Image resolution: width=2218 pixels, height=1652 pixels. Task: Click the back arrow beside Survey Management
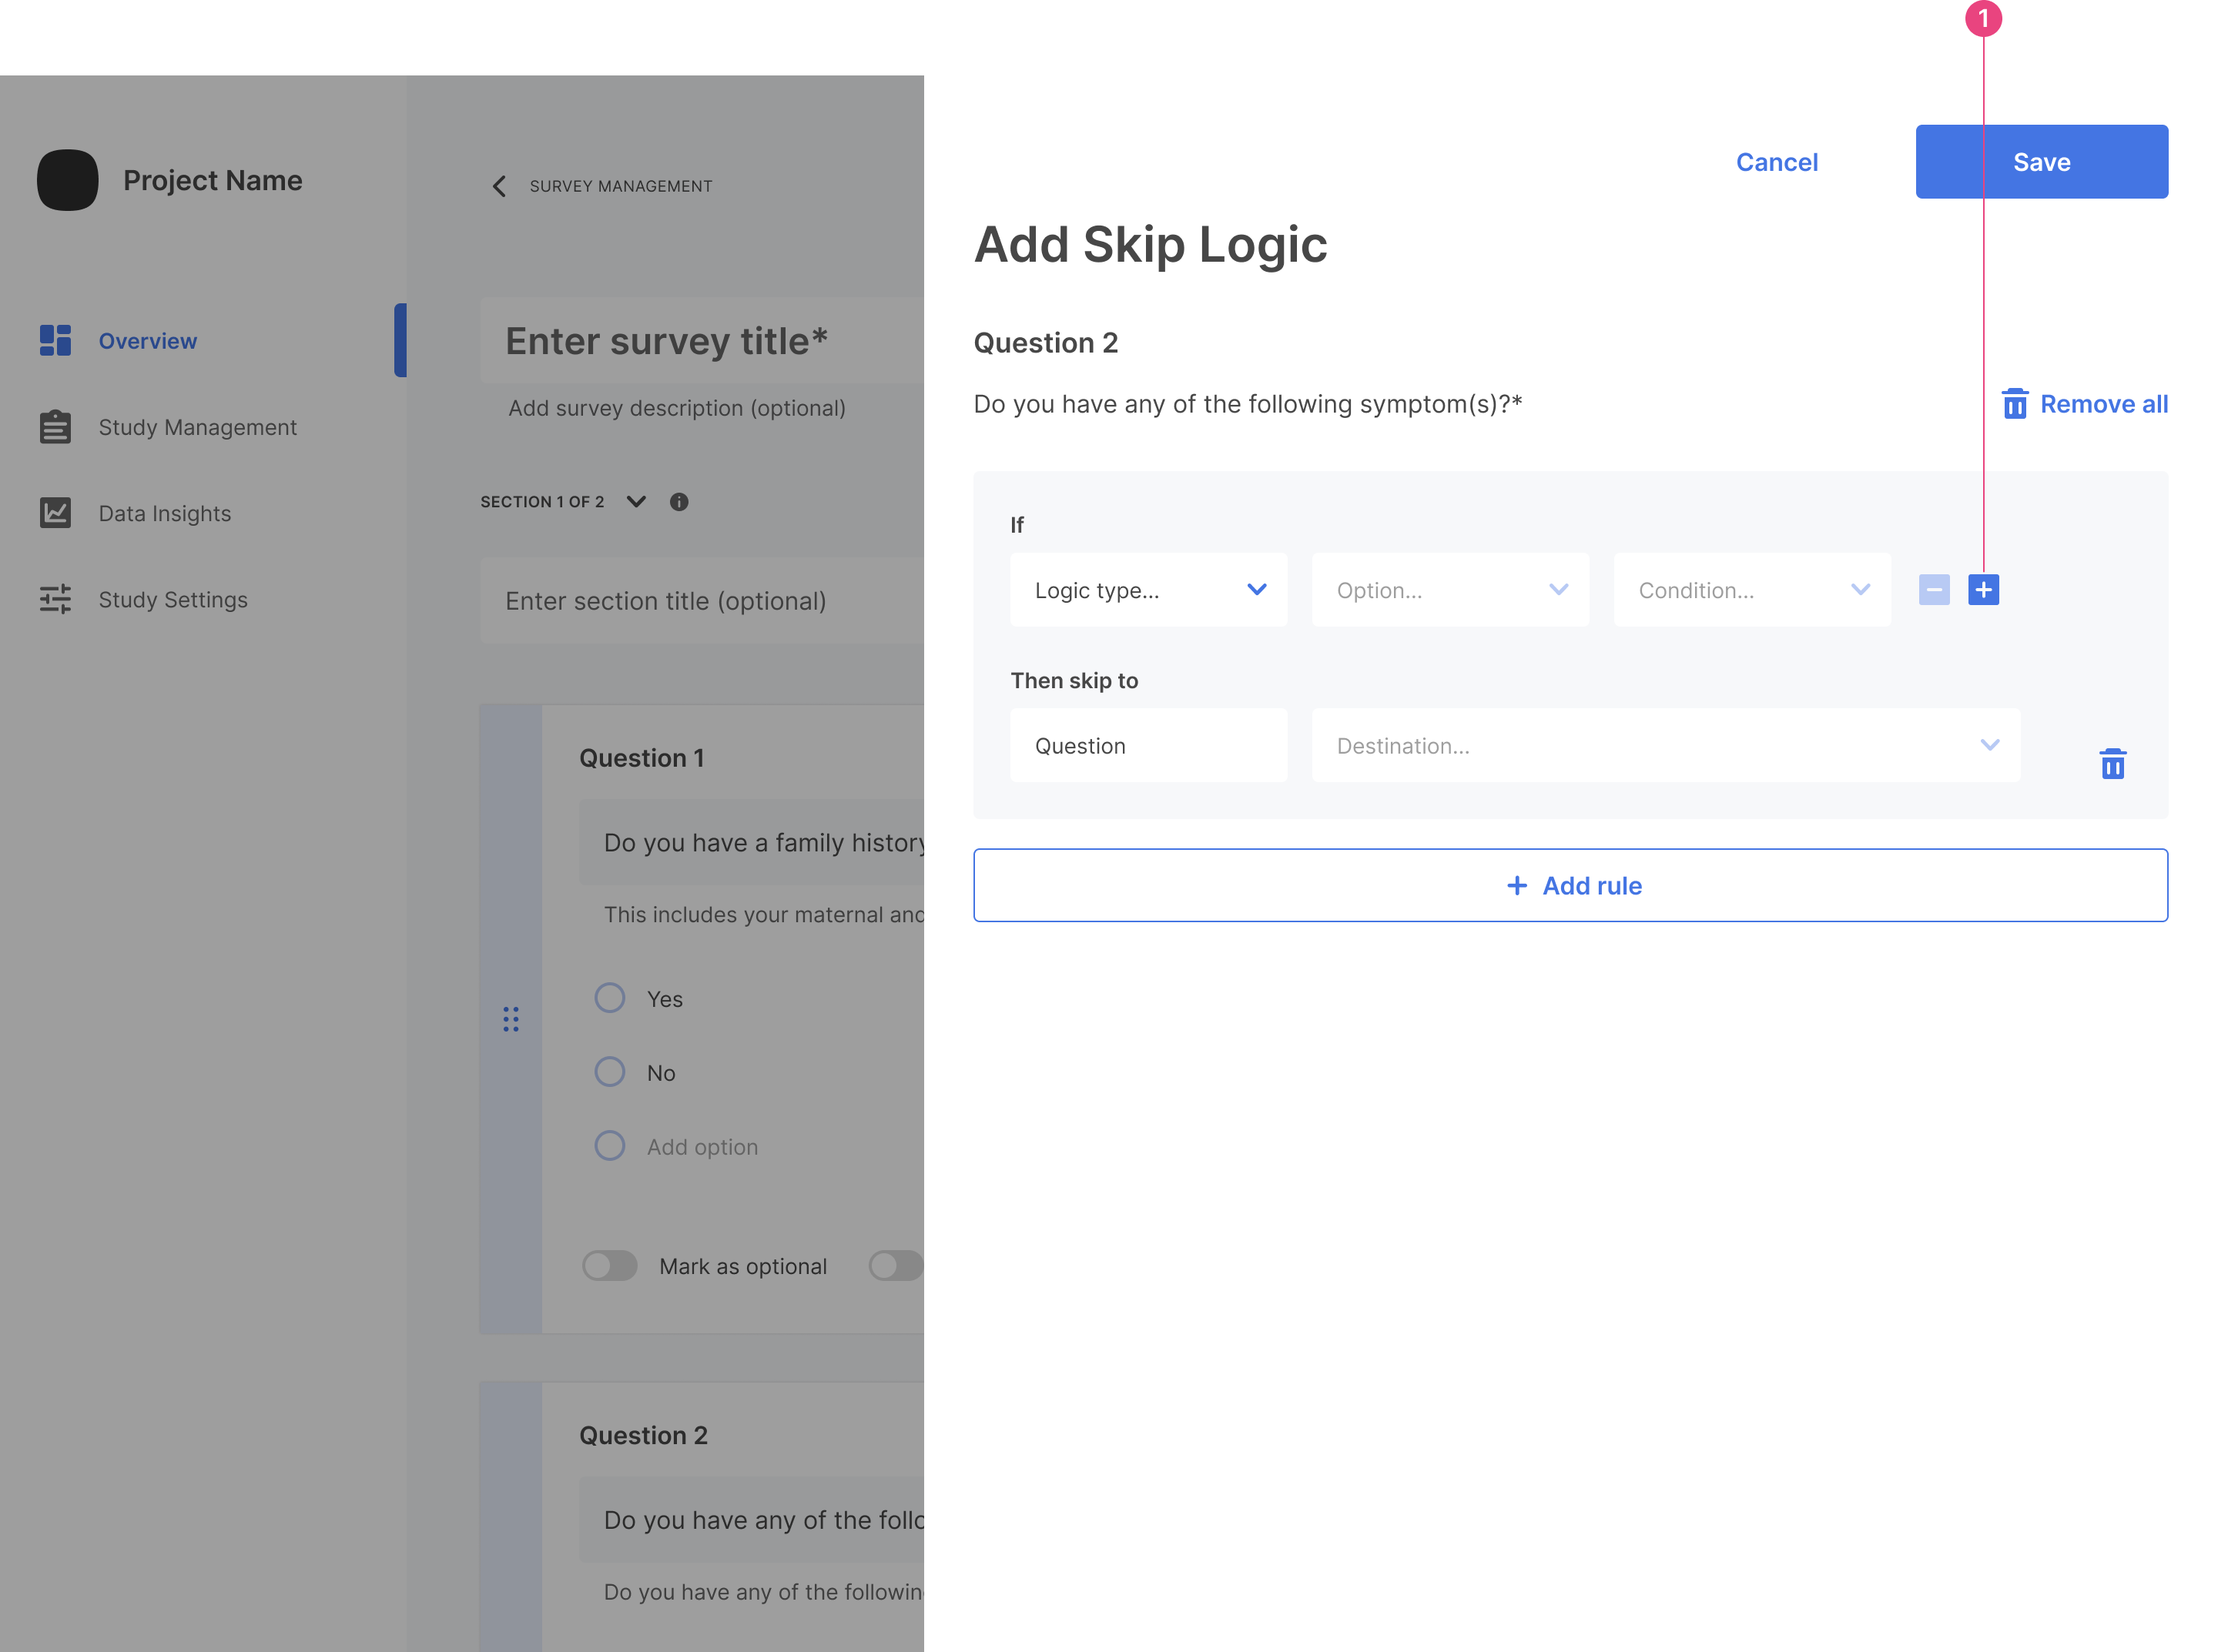tap(499, 186)
